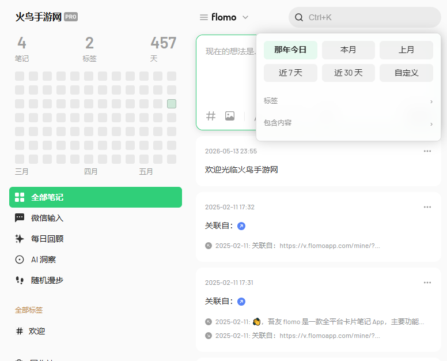This screenshot has width=447, height=361.
Task: Click the 2025-02-11 17:32 timestamp
Action: point(229,207)
